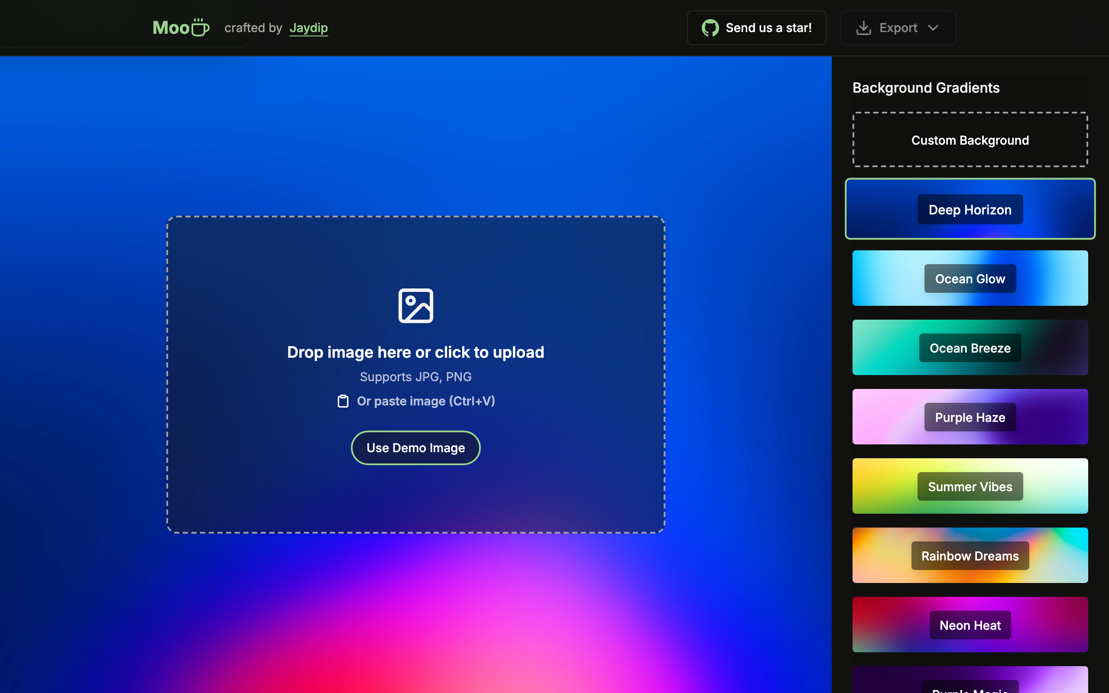
Task: Choose the Custom Background option
Action: click(x=970, y=140)
